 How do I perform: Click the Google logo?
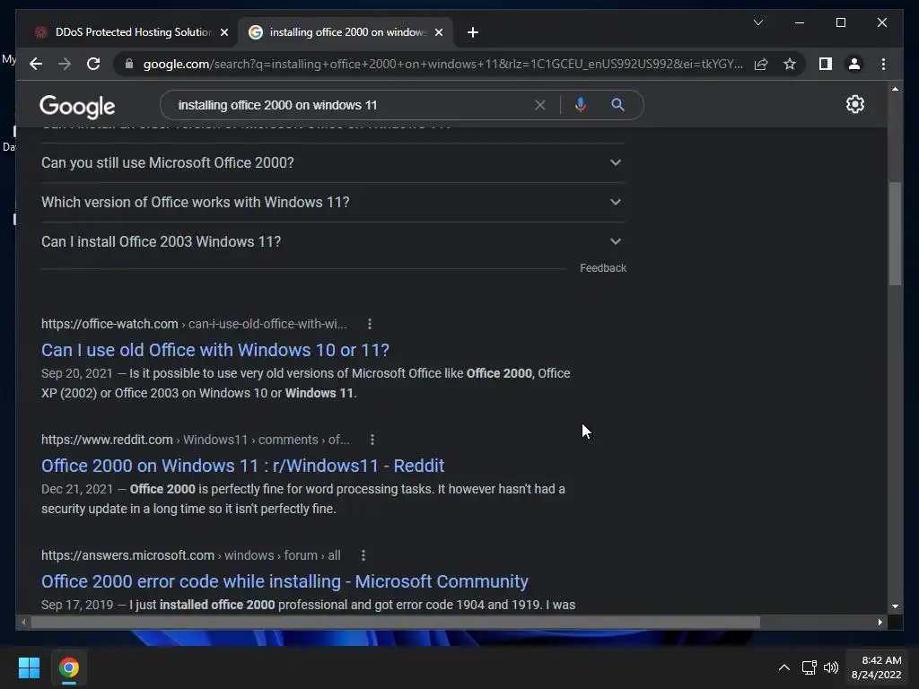(x=77, y=106)
